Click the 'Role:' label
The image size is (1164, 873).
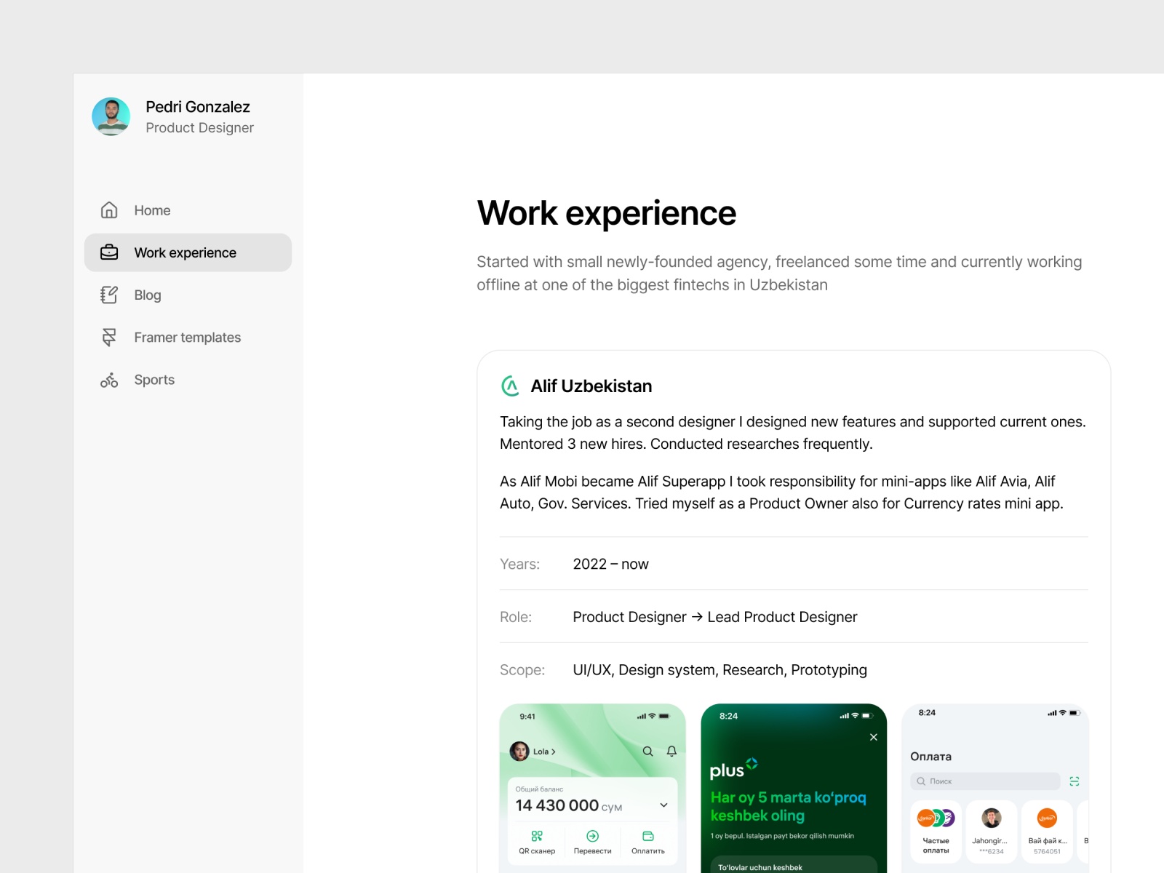click(516, 617)
